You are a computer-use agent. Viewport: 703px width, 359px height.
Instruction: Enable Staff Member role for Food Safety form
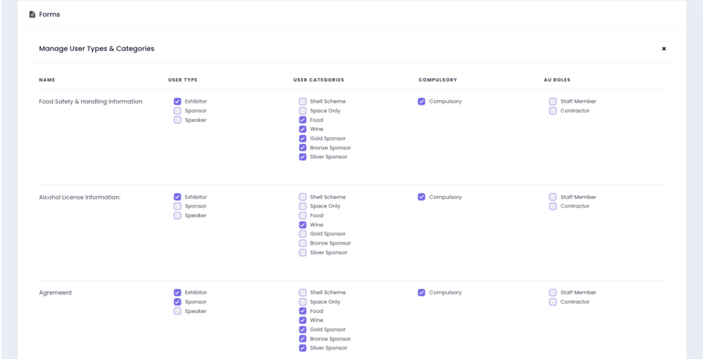553,101
